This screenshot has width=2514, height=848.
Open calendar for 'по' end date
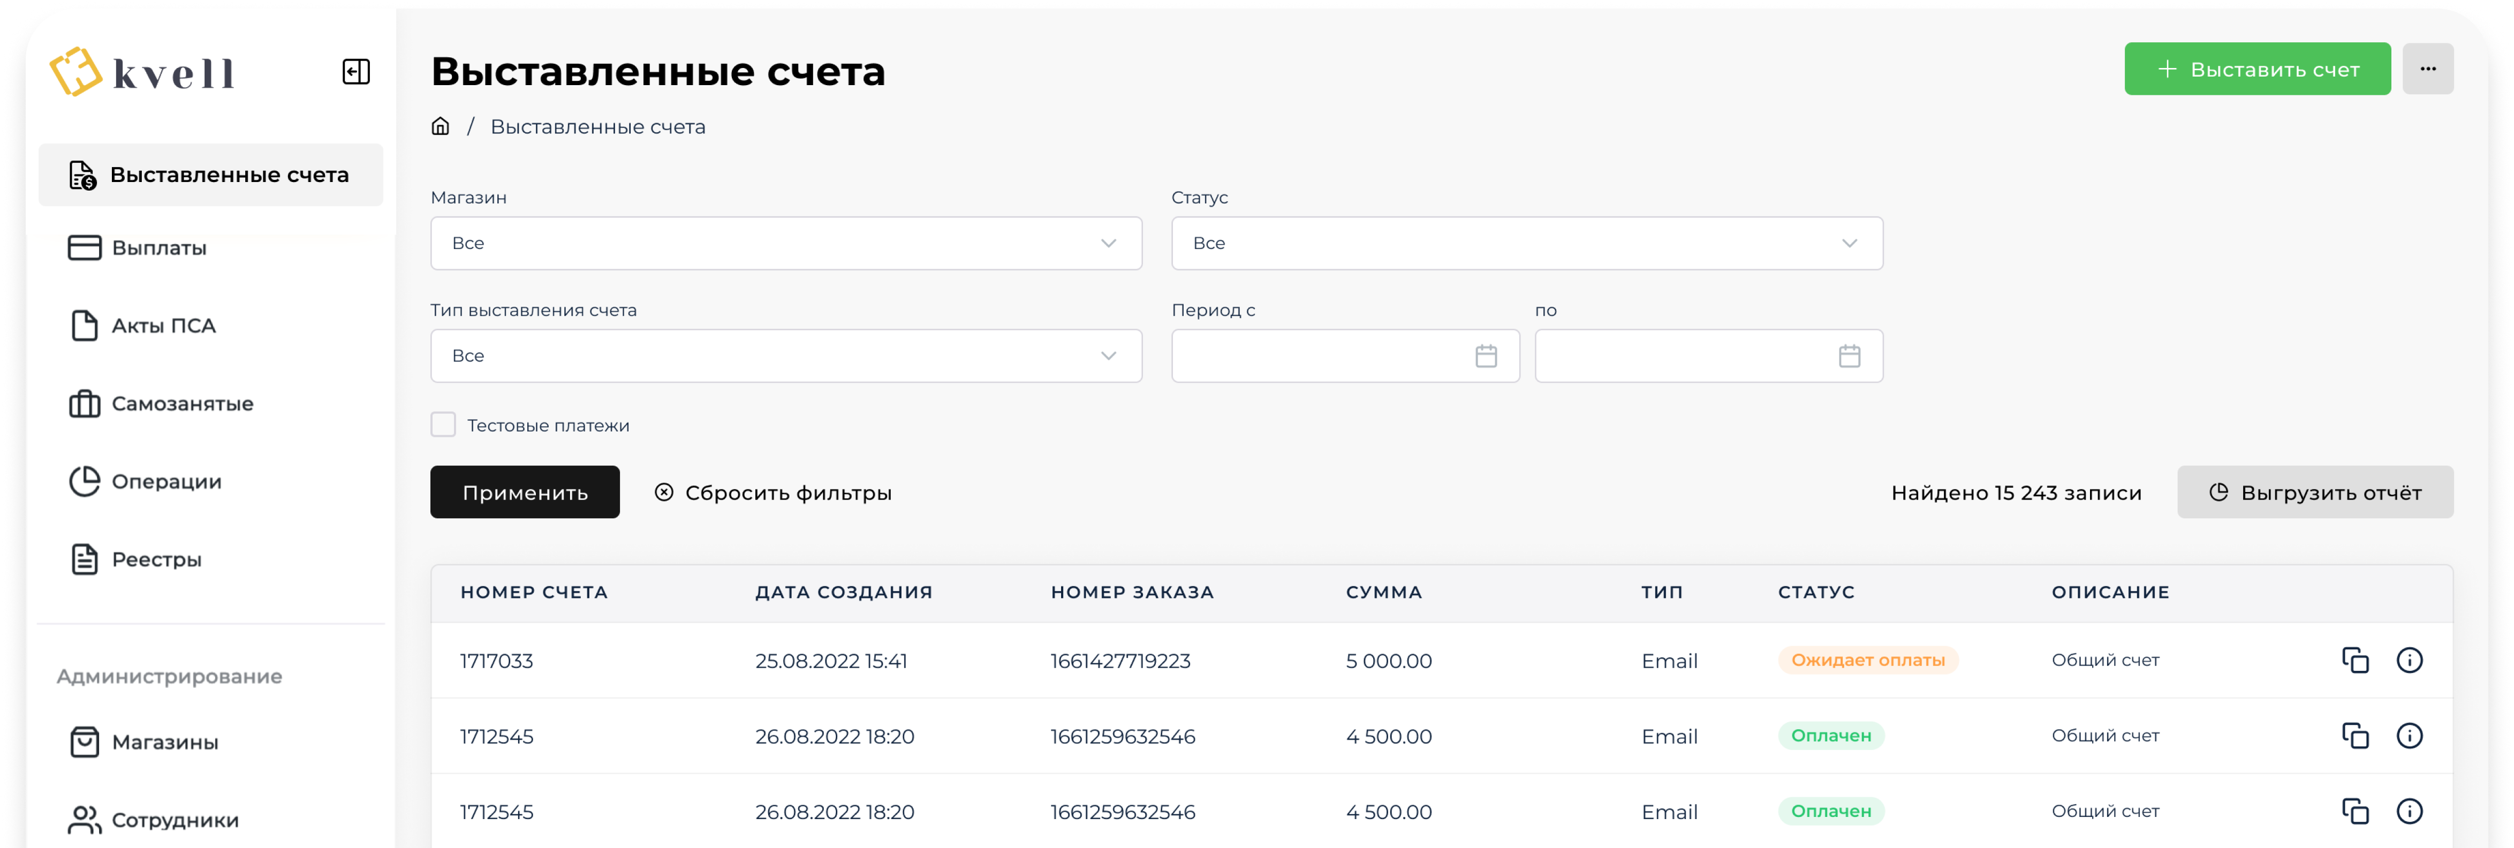click(x=1849, y=356)
